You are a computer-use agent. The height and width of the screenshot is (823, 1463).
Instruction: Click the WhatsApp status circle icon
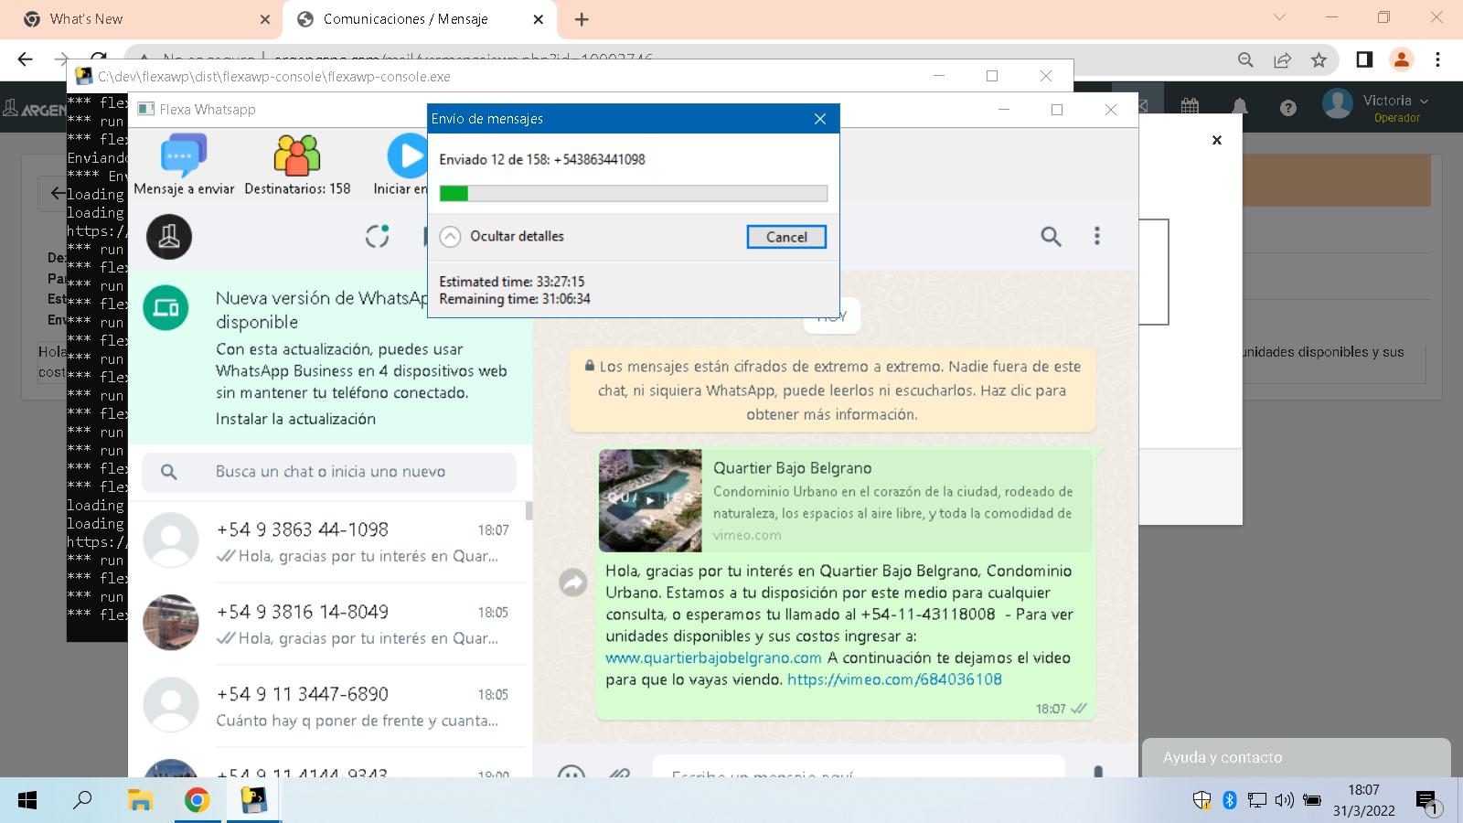tap(378, 236)
